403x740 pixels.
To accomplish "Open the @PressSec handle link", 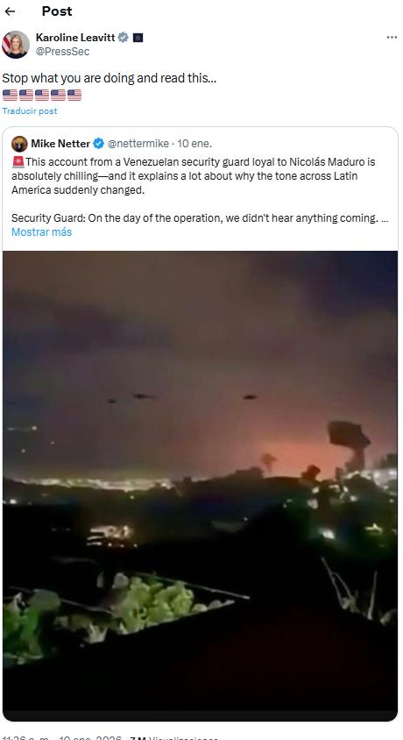I will point(62,52).
